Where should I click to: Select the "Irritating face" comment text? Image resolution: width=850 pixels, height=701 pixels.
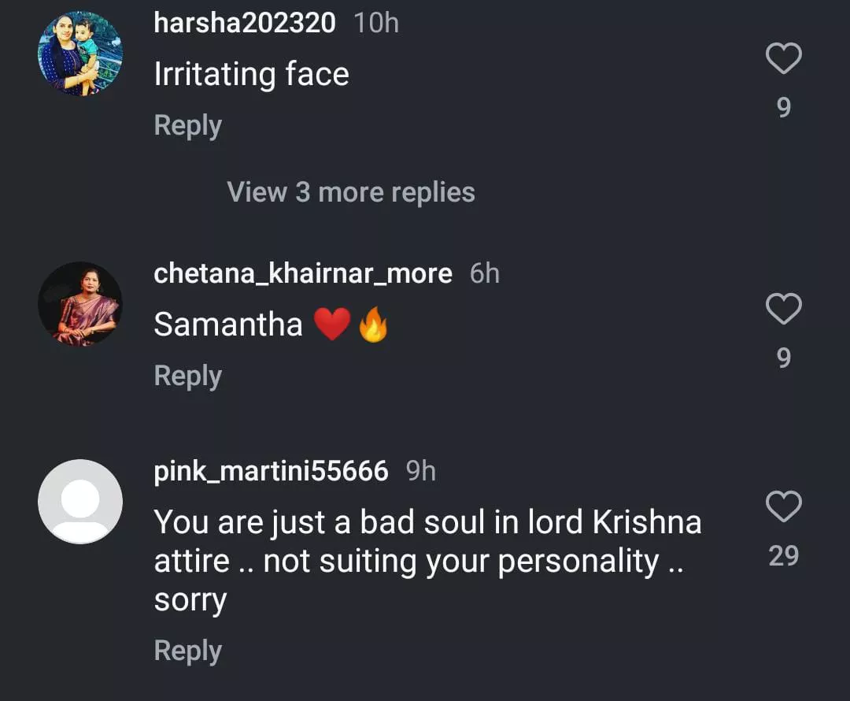coord(251,75)
